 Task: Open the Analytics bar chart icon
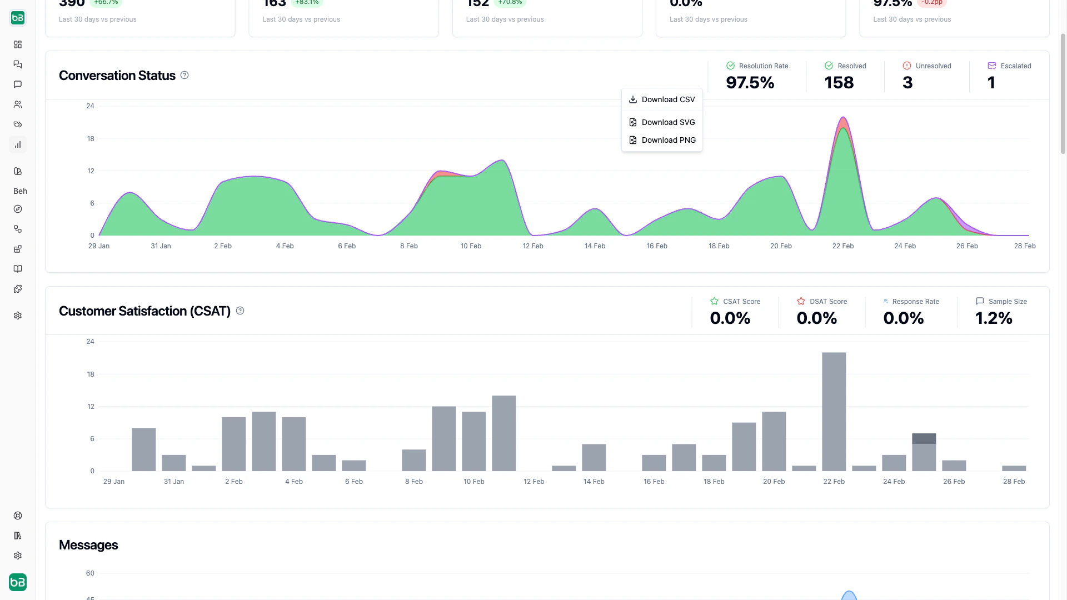point(18,144)
